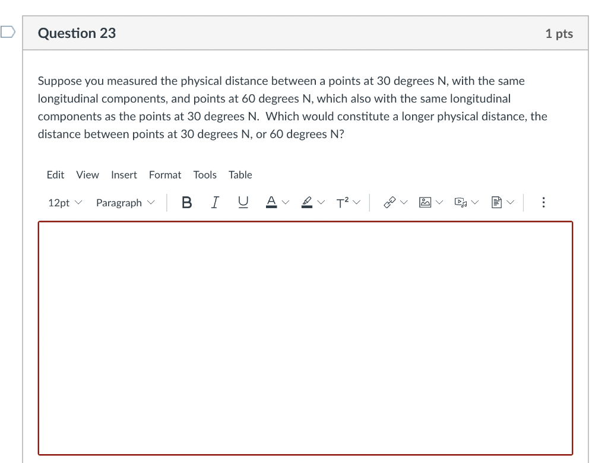
Task: Click inside the answer text box
Action: [304, 338]
